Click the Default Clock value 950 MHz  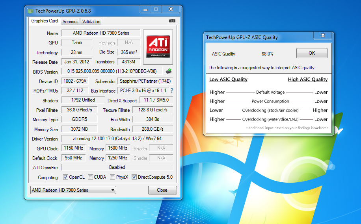(73, 158)
